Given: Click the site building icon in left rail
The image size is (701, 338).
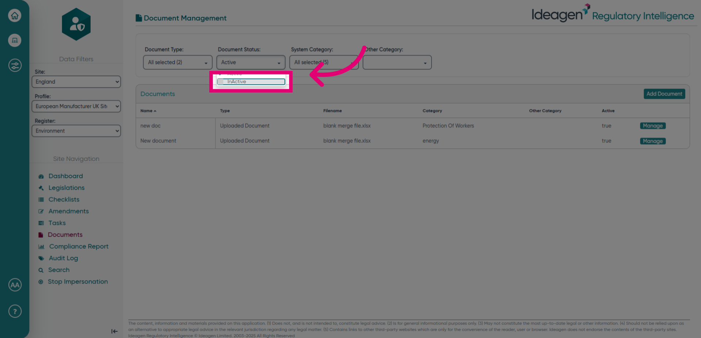Looking at the screenshot, I should (15, 40).
